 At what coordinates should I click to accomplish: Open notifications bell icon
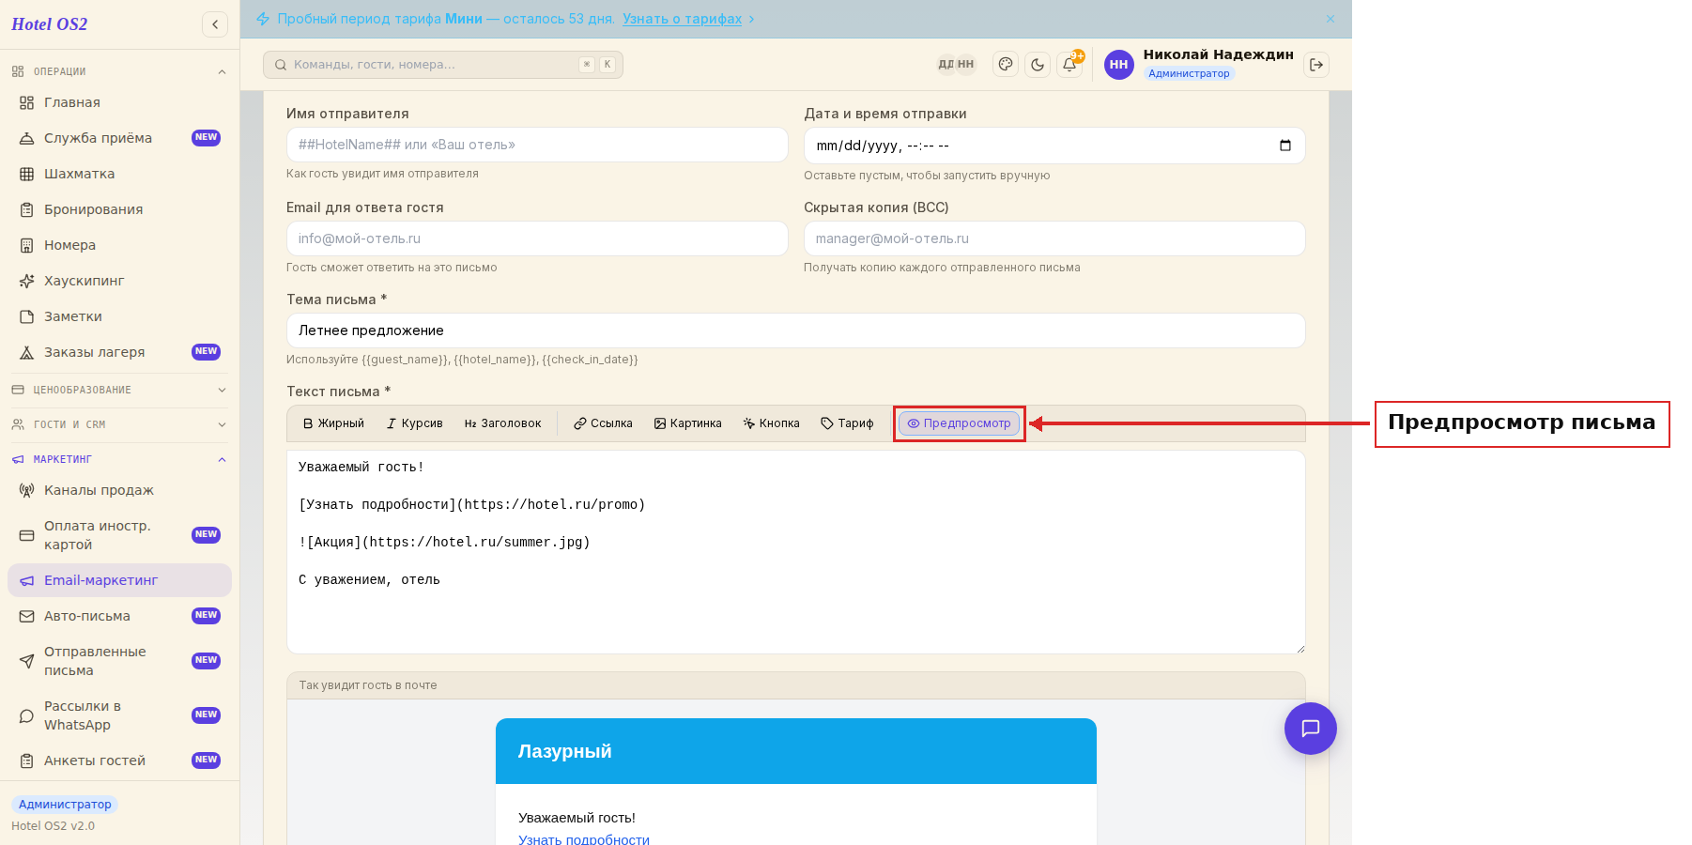(x=1069, y=65)
